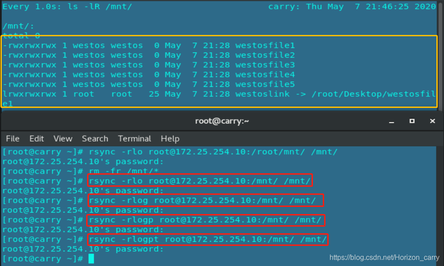Viewport: 444px width, 266px height.
Task: Click the rm -fr /mnt/* command line
Action: coord(117,171)
